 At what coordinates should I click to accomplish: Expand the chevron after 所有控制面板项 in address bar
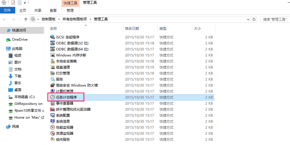pos(91,19)
